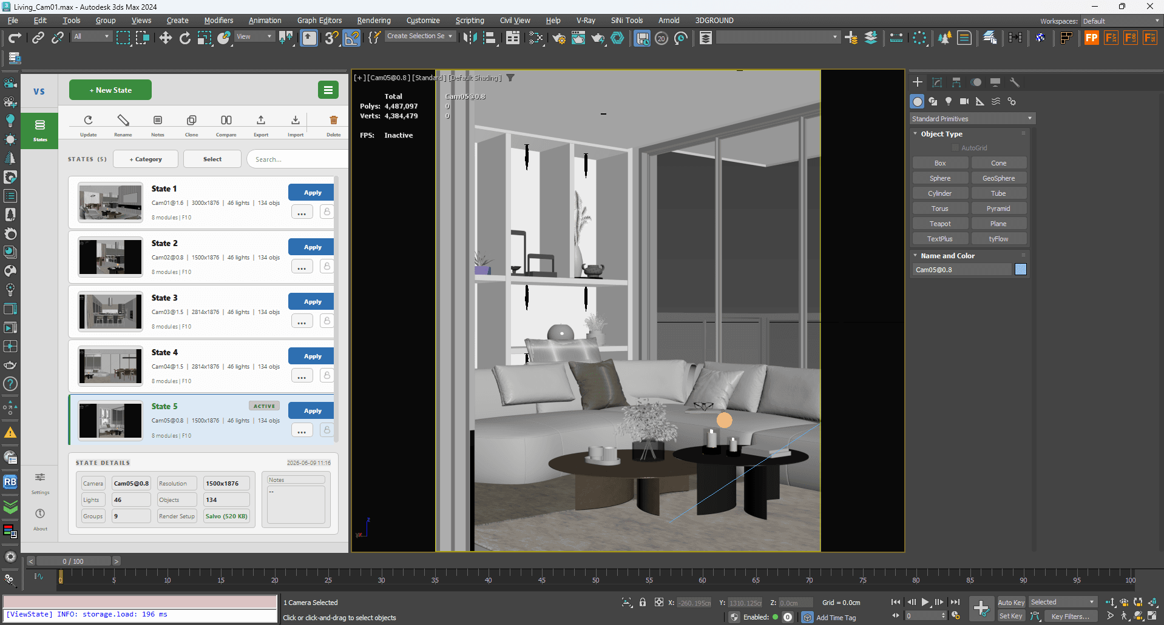Open the Utilities wrench tab
Viewport: 1164px width, 625px height.
[1014, 82]
